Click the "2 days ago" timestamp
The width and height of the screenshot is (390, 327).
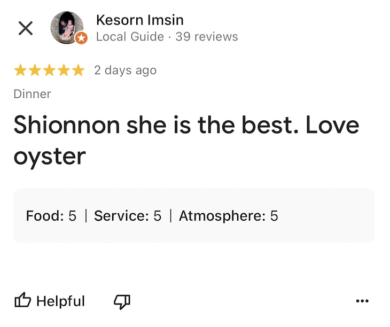click(125, 71)
